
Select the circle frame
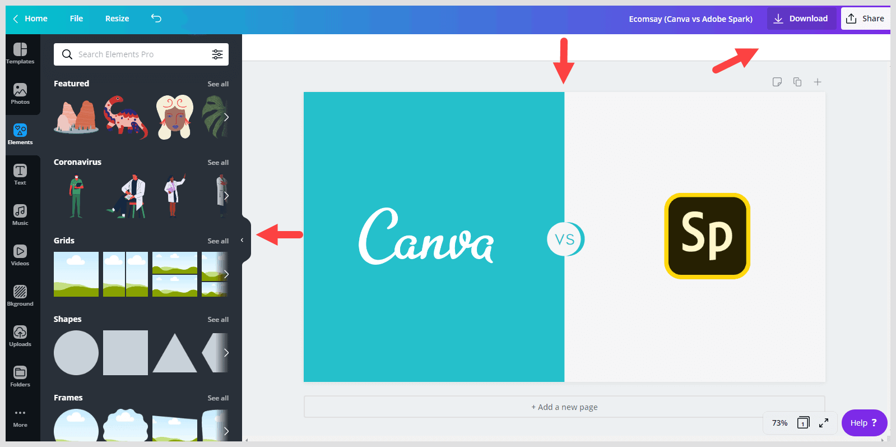pyautogui.click(x=76, y=426)
